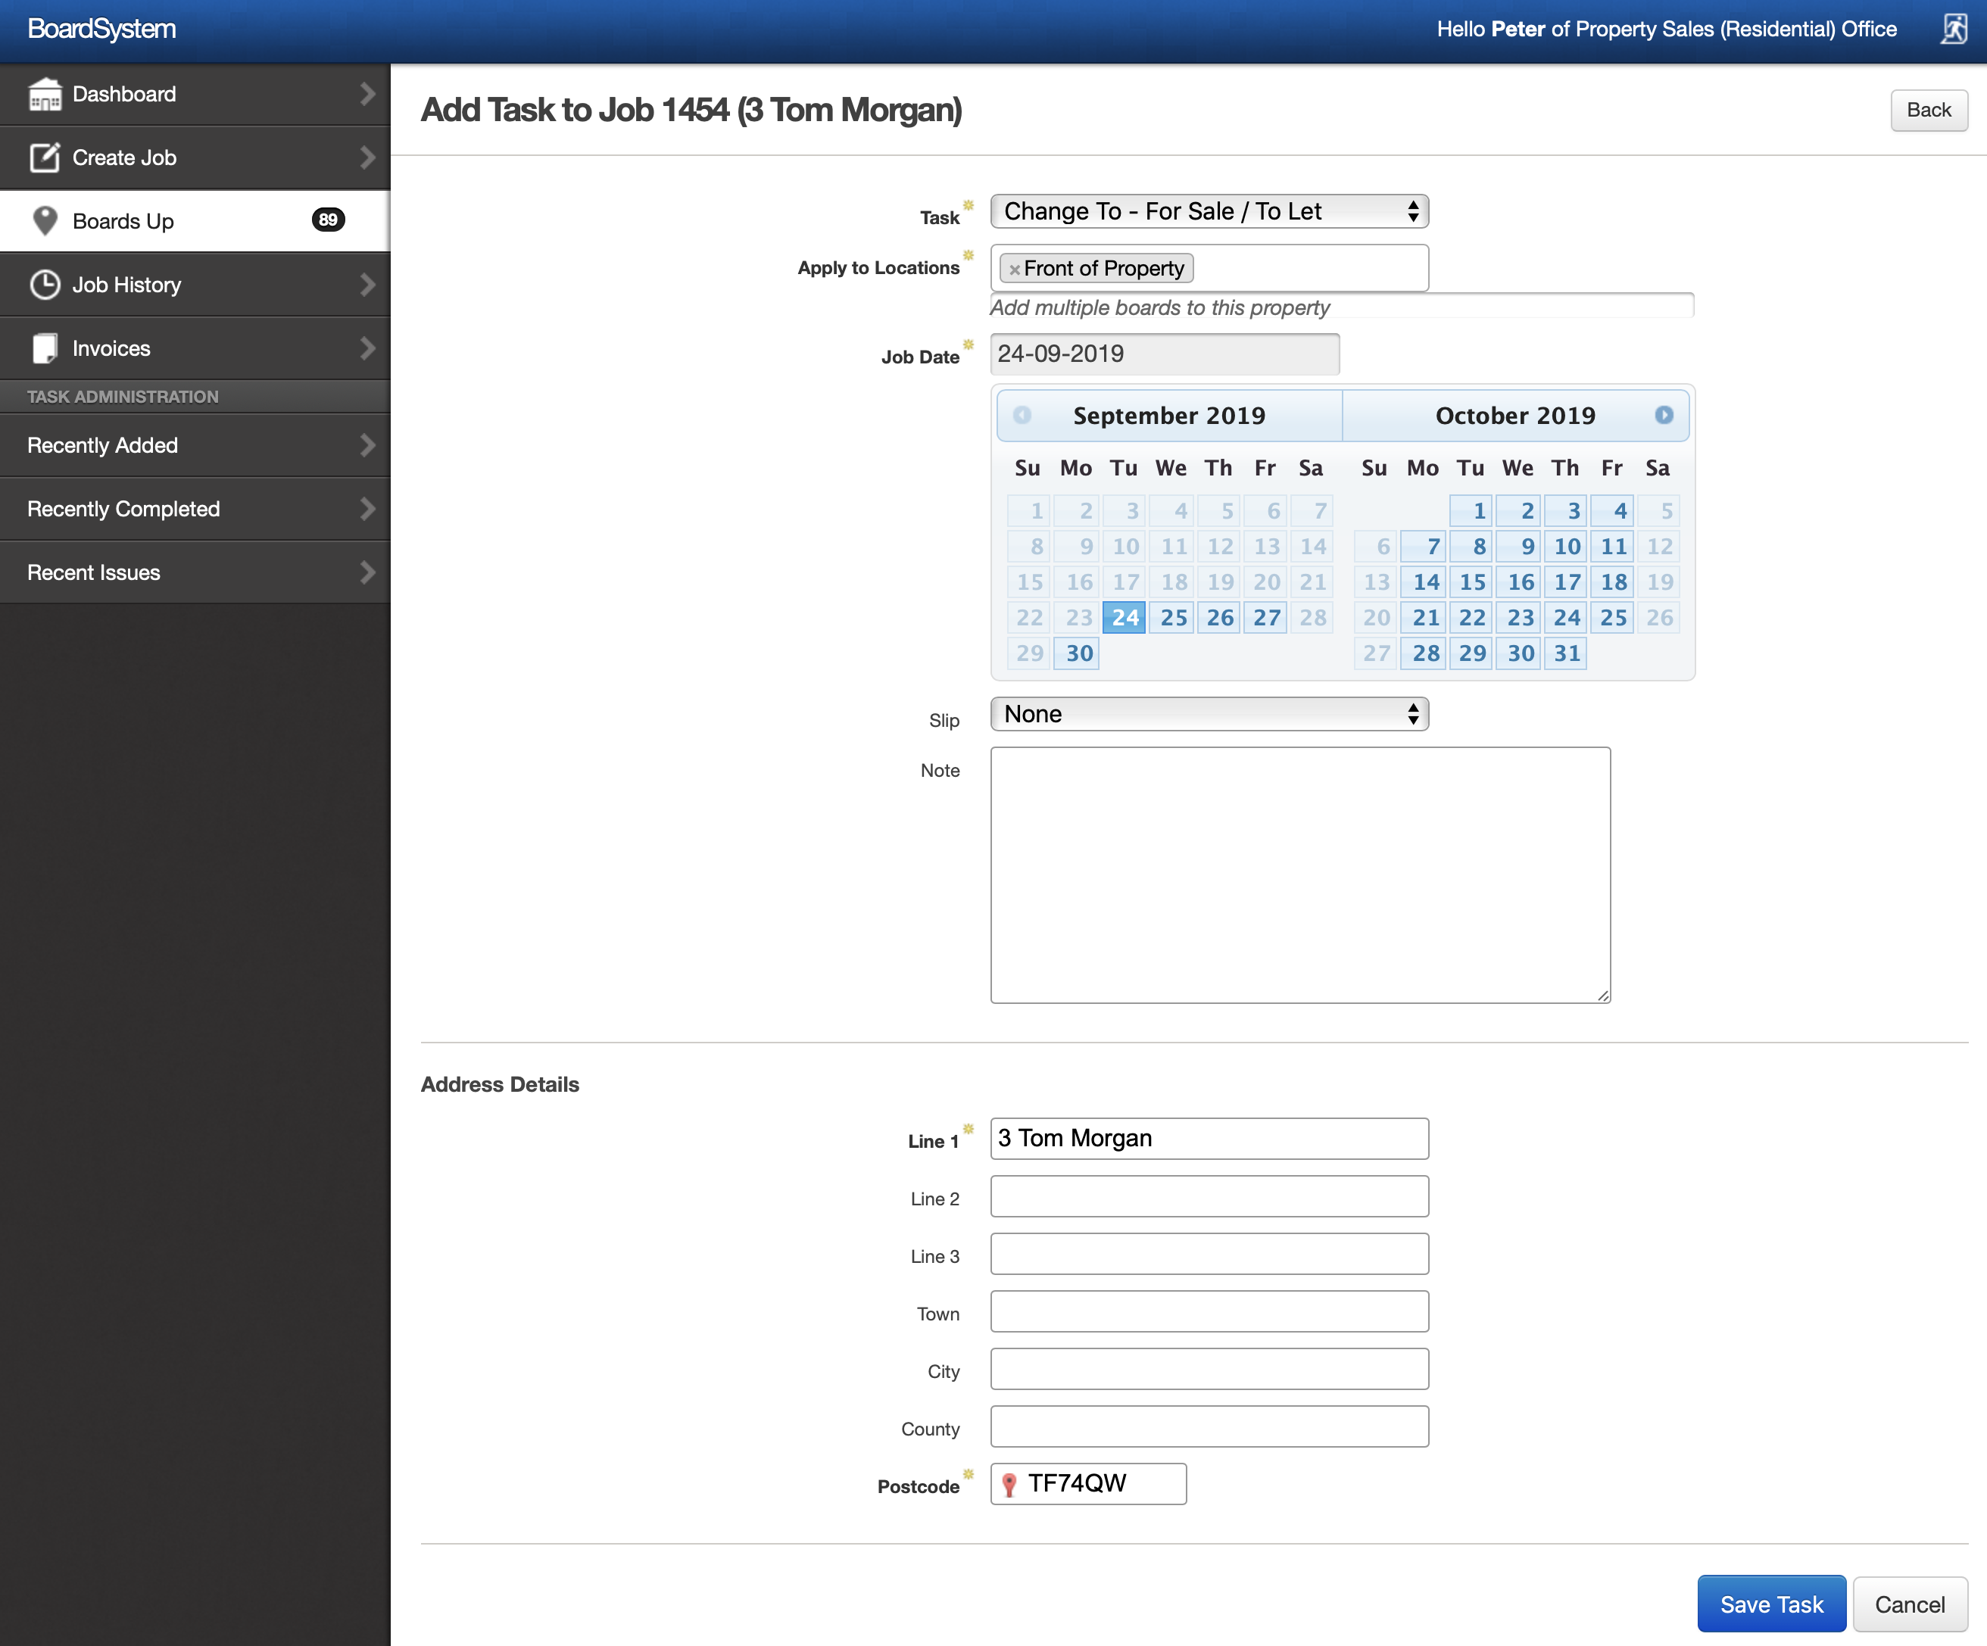
Task: Remove the Front of Property location tag
Action: tap(1014, 270)
